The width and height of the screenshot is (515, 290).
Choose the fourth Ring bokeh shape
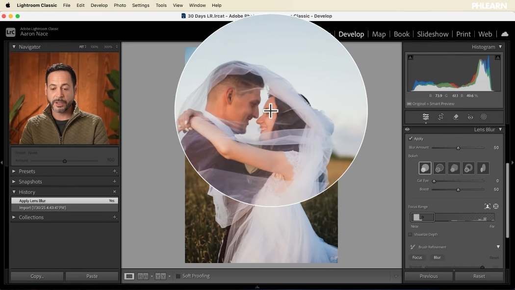[x=468, y=168]
